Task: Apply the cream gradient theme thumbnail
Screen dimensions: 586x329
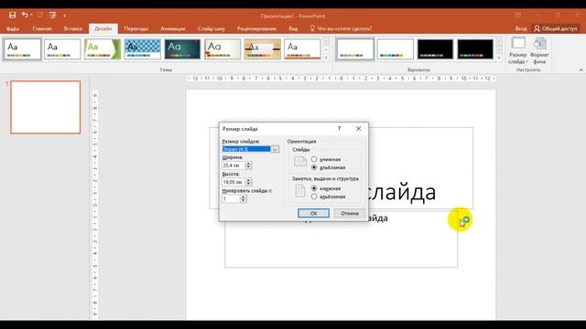Action: click(222, 48)
